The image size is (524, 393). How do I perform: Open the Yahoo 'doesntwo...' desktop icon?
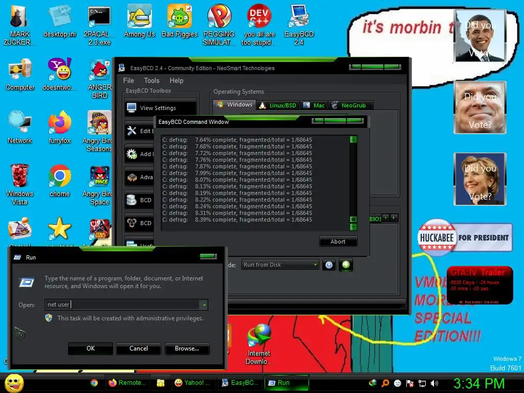(59, 74)
